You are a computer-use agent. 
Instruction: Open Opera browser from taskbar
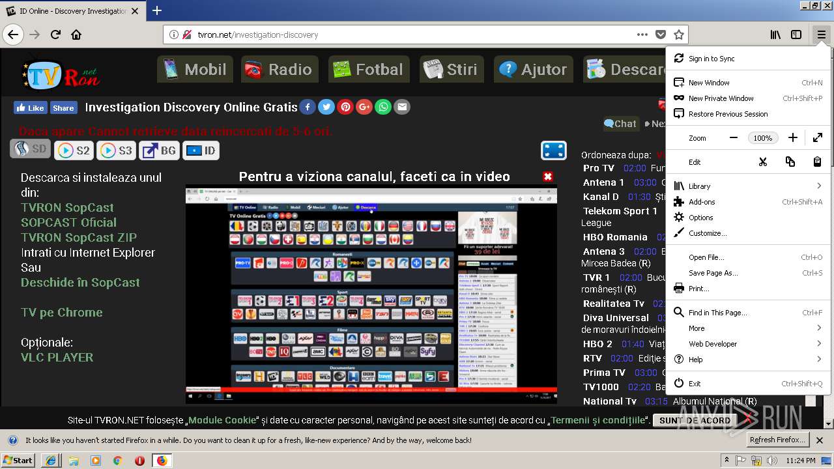[139, 460]
